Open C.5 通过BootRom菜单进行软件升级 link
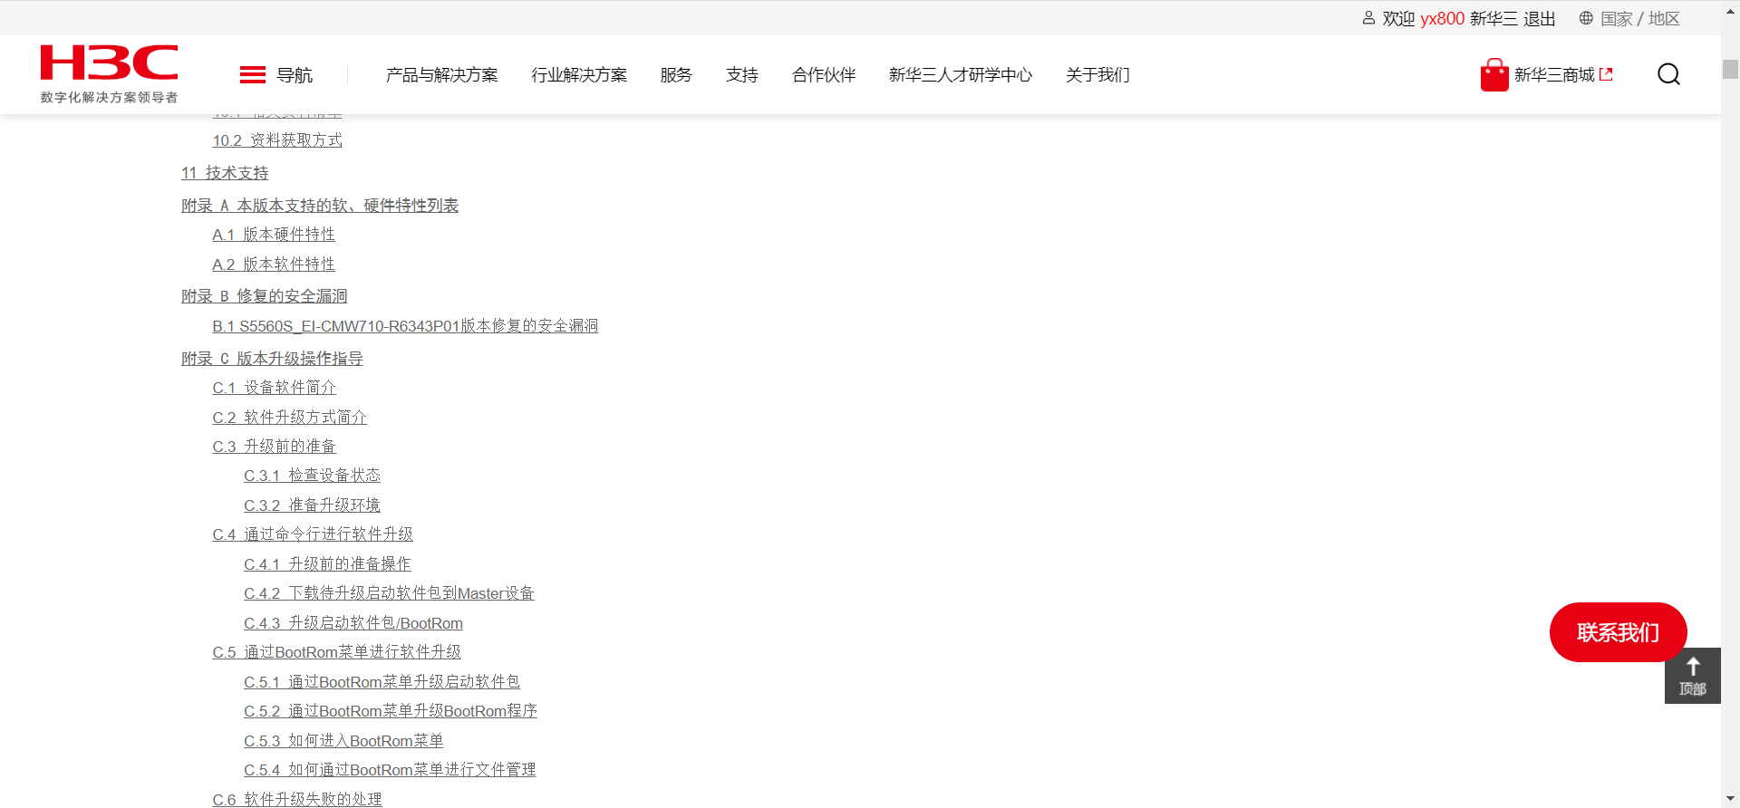1740x808 pixels. [336, 652]
